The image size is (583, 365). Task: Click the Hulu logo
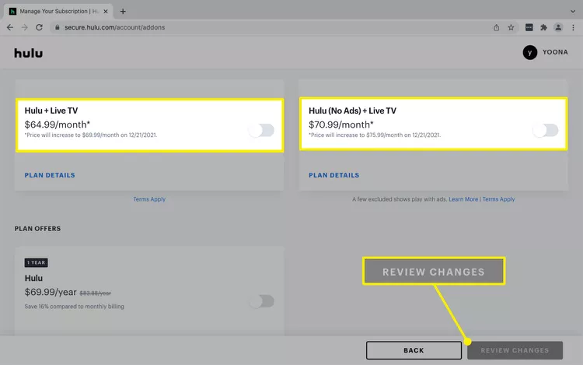(28, 53)
